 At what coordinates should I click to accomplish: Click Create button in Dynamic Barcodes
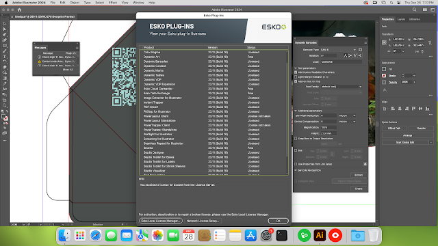[x=359, y=189]
